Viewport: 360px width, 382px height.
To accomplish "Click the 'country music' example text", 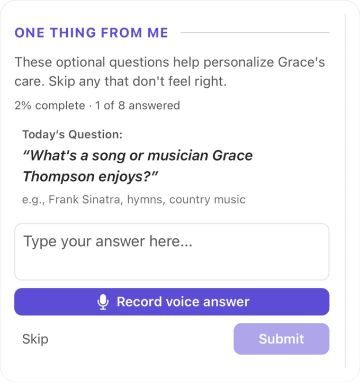I will point(208,200).
